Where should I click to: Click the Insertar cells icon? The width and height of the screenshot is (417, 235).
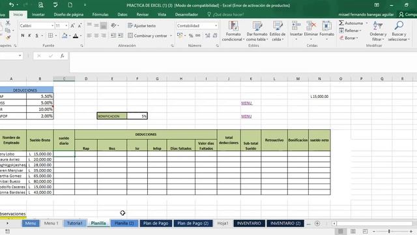296,27
